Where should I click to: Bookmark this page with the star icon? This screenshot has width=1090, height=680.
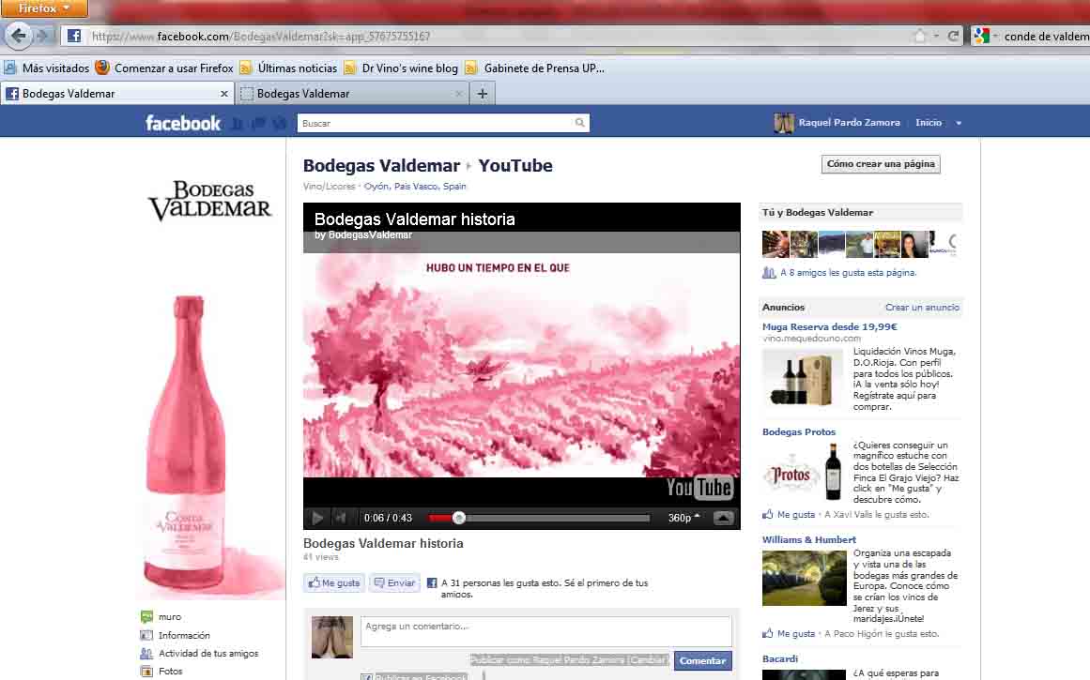point(920,37)
